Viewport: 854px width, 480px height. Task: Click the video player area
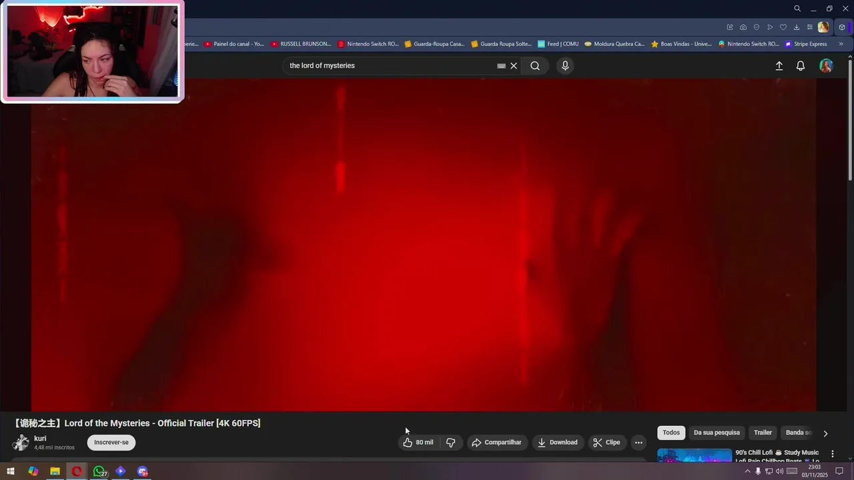coord(423,245)
